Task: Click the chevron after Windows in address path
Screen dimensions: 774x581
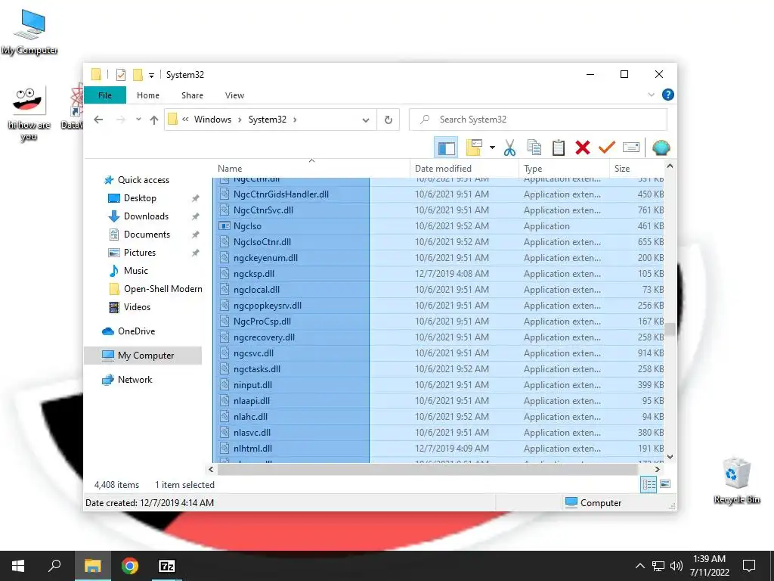Action: coord(240,120)
